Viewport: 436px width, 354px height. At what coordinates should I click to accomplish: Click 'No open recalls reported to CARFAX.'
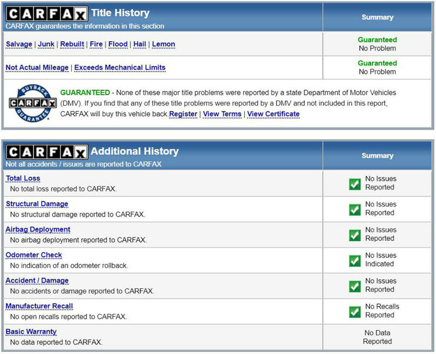click(x=69, y=317)
